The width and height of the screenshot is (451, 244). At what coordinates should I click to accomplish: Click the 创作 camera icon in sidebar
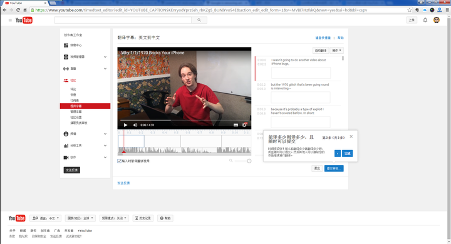pos(66,158)
